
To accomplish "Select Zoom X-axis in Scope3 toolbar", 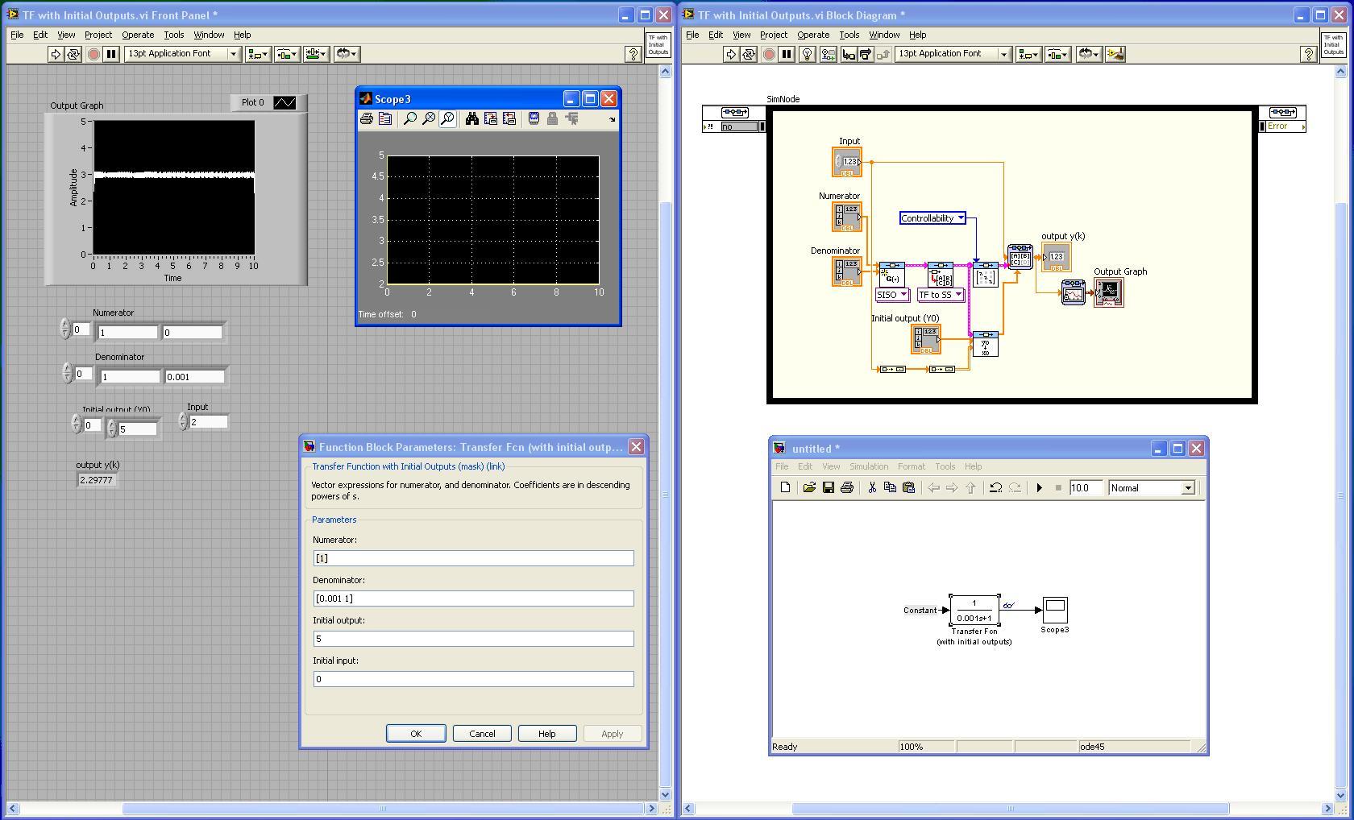I will 429,118.
